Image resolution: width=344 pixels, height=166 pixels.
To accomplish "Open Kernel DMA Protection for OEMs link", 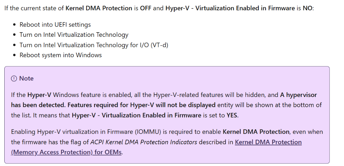I will (268, 142).
